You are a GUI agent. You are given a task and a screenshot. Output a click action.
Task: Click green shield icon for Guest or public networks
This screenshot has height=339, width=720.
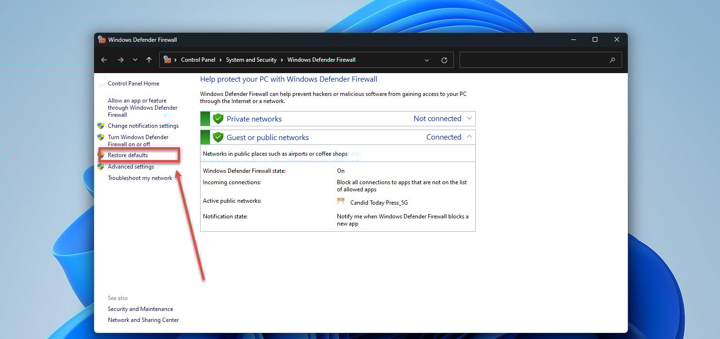coord(218,137)
